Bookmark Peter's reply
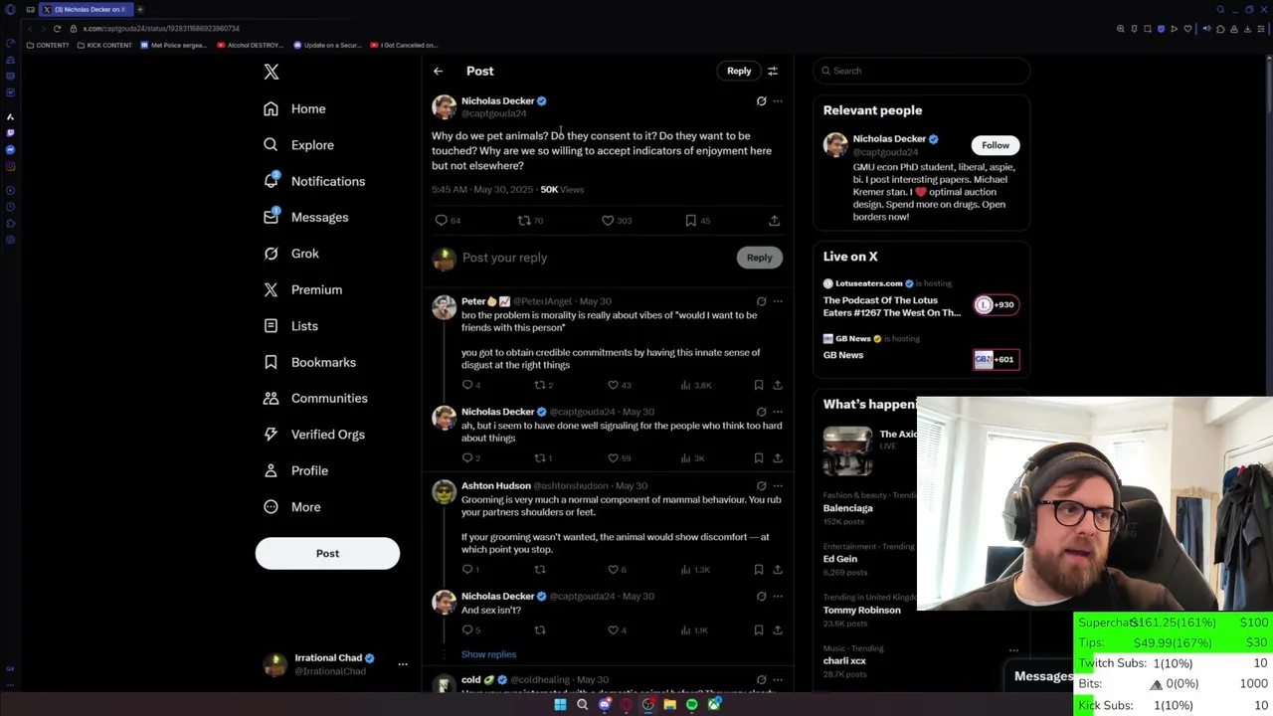 (x=758, y=385)
